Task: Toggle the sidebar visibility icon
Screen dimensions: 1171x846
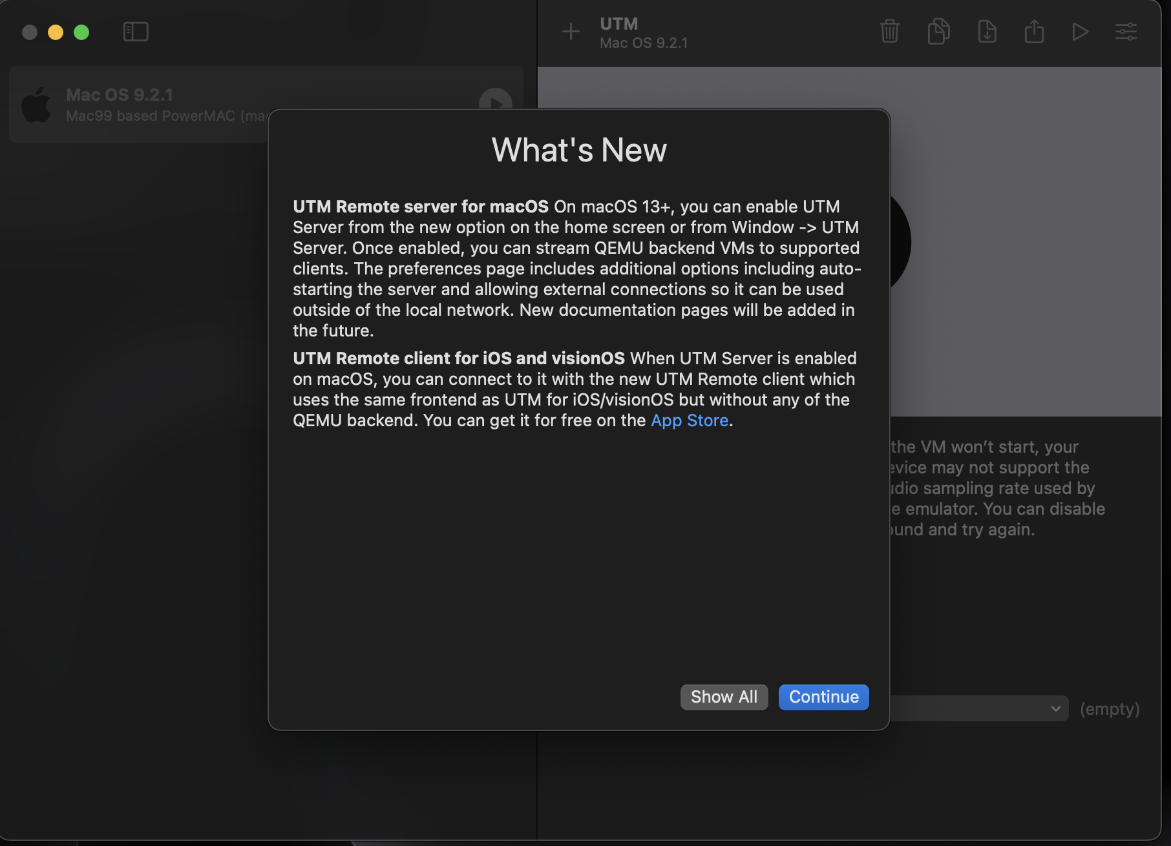Action: 136,32
